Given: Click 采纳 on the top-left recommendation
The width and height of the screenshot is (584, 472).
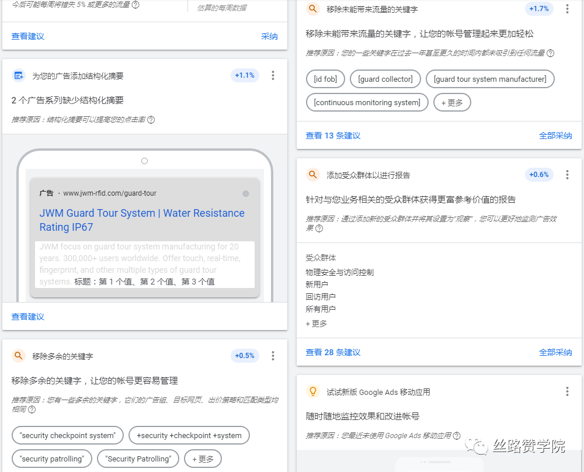Looking at the screenshot, I should 269,36.
